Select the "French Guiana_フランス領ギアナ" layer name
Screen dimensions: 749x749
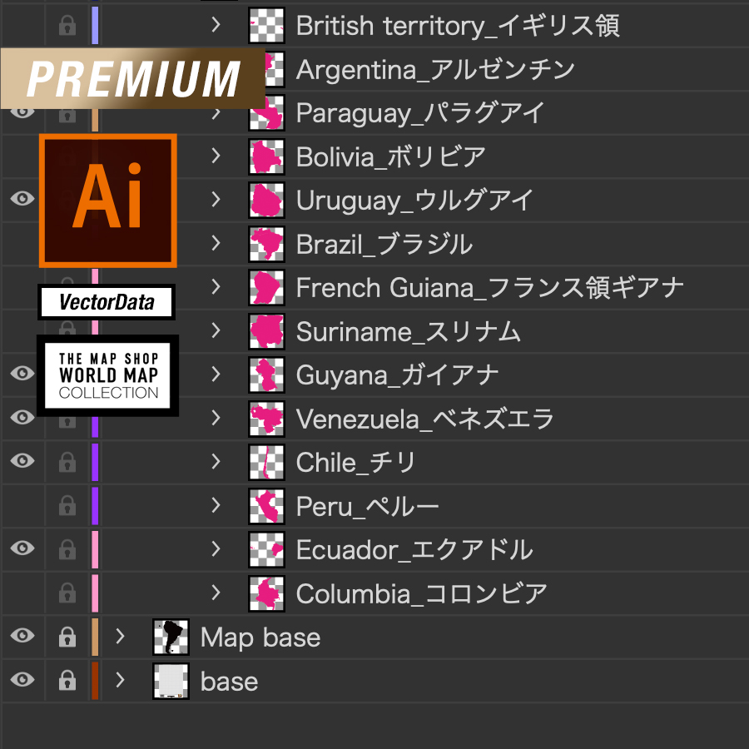[x=490, y=288]
